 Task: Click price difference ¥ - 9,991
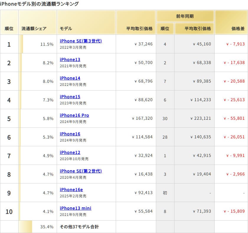[x=235, y=155]
